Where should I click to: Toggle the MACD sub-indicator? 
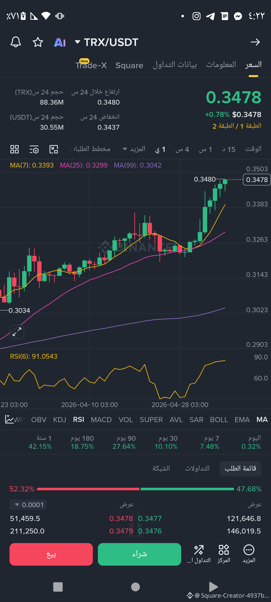click(101, 420)
